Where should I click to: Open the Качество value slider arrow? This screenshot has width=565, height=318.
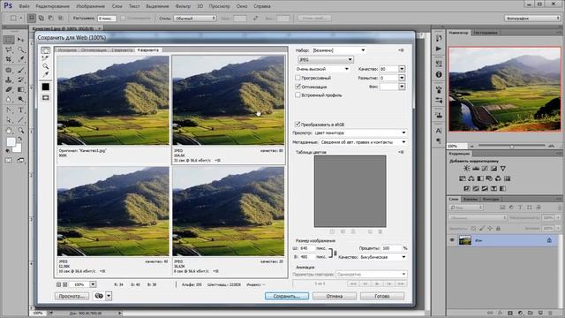click(402, 69)
